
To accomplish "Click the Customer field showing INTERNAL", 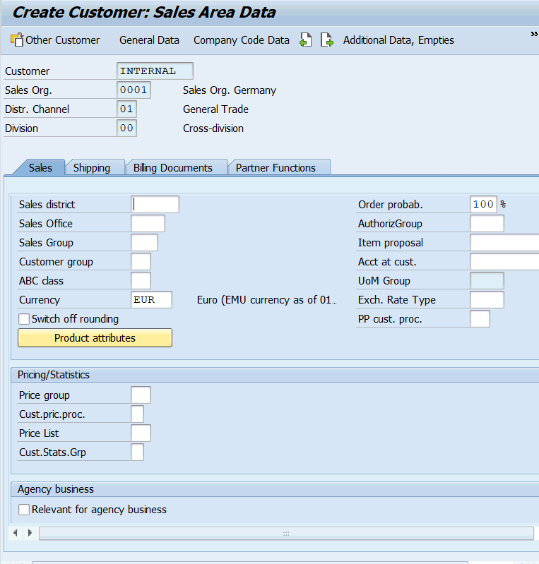I will tap(155, 71).
